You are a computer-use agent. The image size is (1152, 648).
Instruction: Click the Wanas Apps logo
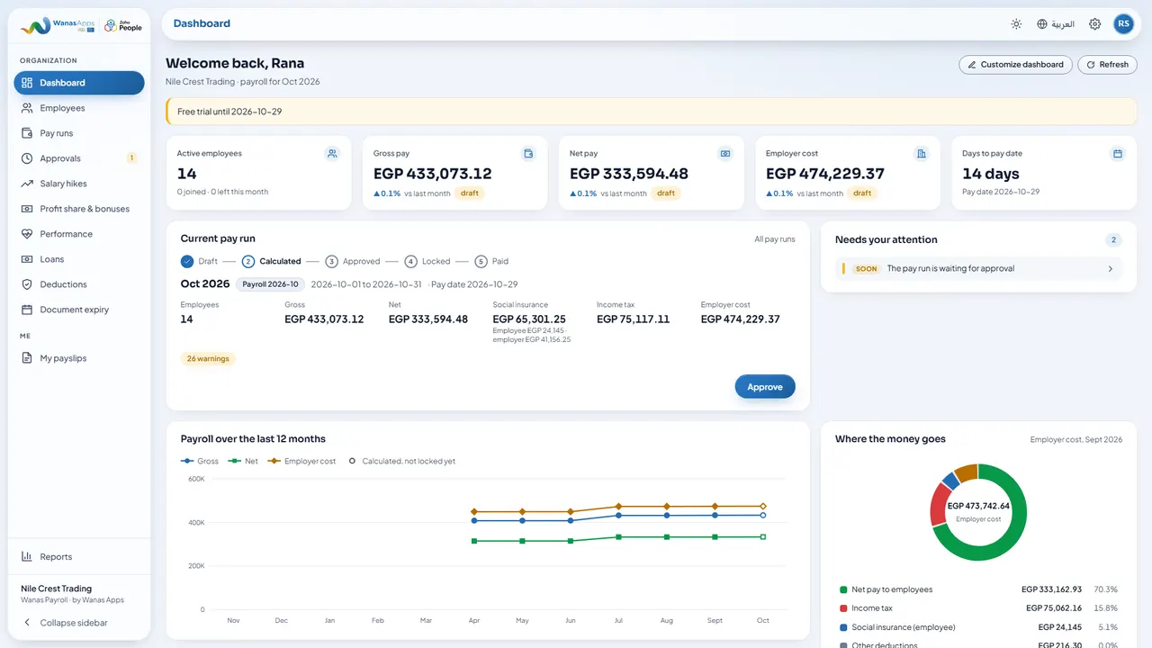click(x=58, y=25)
